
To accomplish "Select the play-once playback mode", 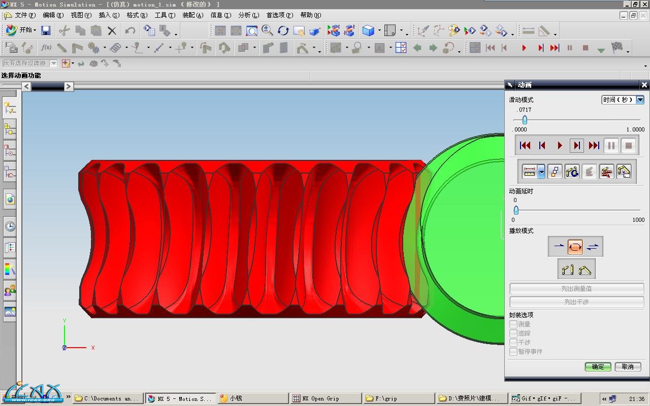I will tap(559, 247).
